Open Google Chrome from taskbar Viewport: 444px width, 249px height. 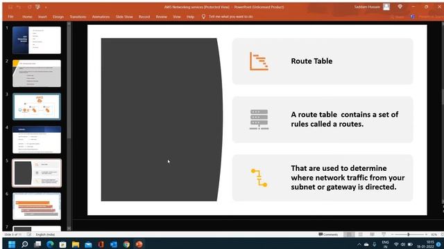click(x=126, y=244)
